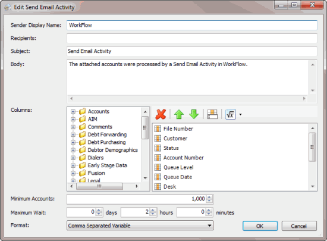Click the red X delete column icon
The height and width of the screenshot is (241, 327).
161,114
